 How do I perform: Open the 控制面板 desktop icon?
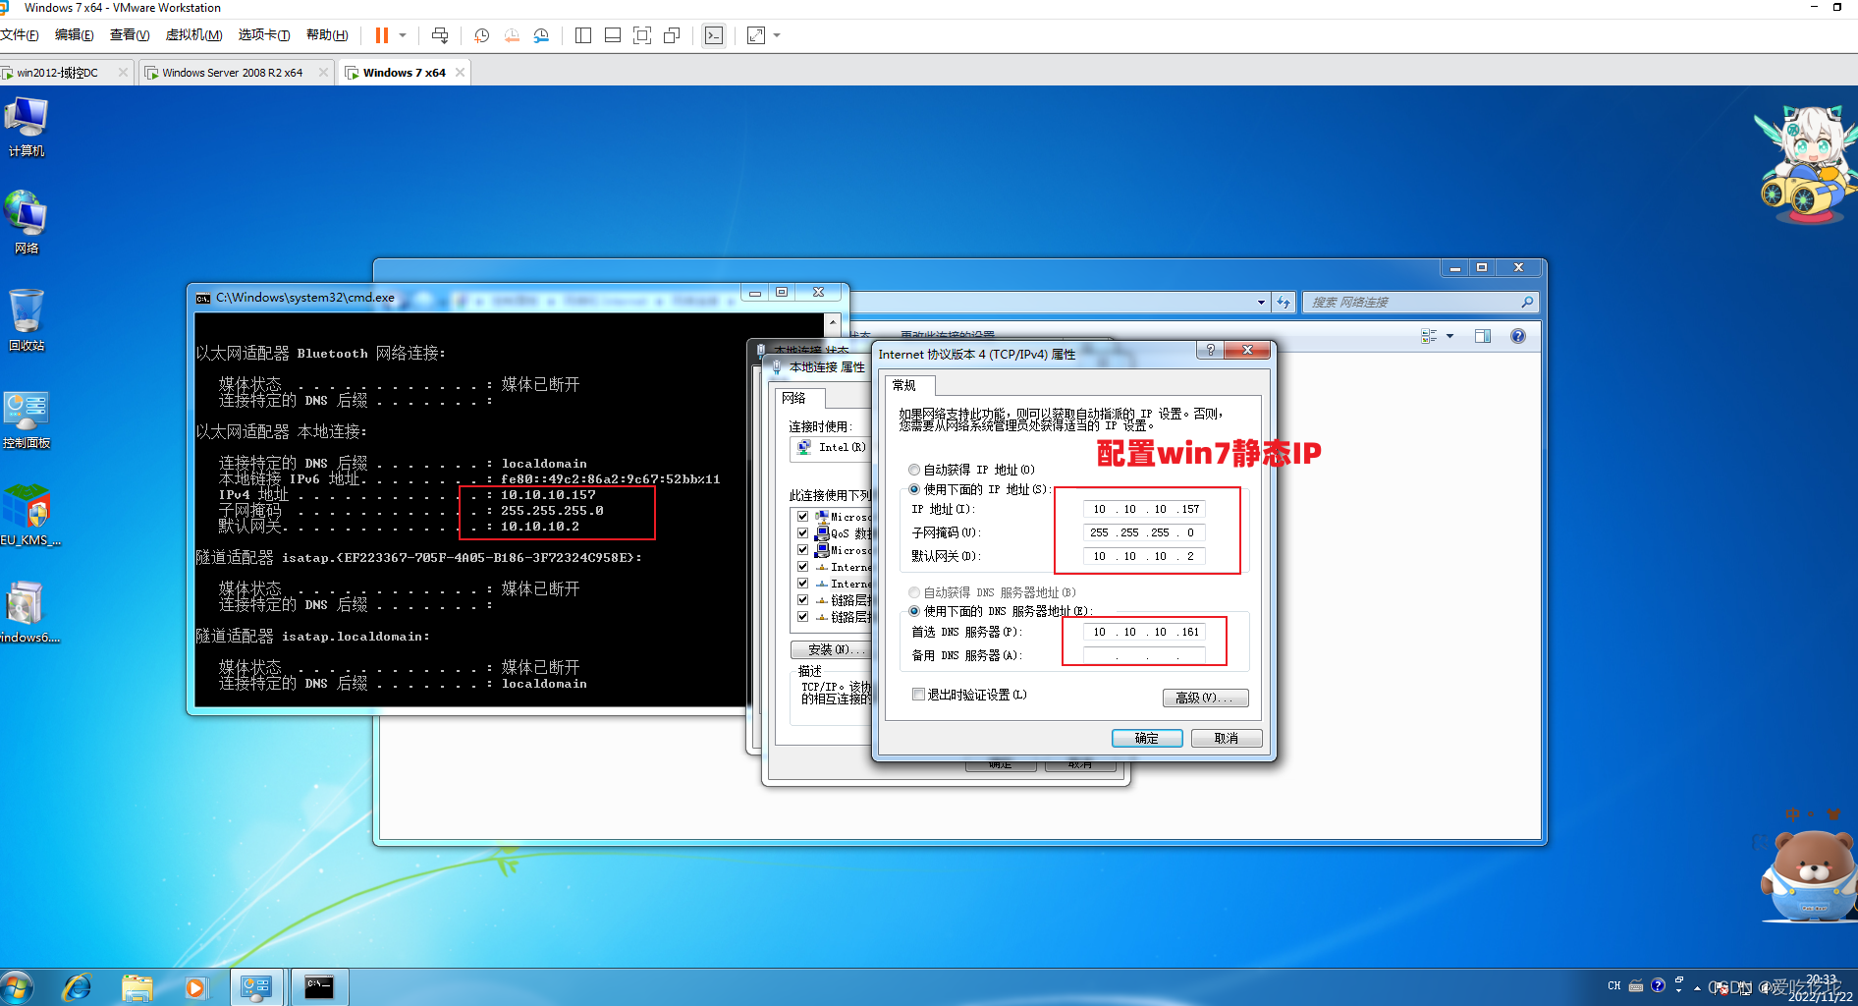[27, 419]
